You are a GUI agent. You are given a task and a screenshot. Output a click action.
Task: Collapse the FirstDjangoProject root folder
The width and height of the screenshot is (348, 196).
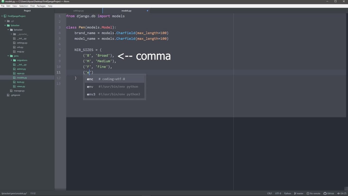pyautogui.click(x=2, y=16)
